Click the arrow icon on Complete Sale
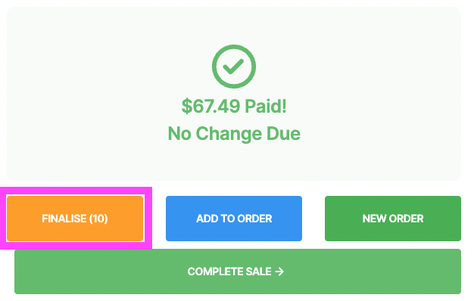Image resolution: width=474 pixels, height=301 pixels. 279,272
